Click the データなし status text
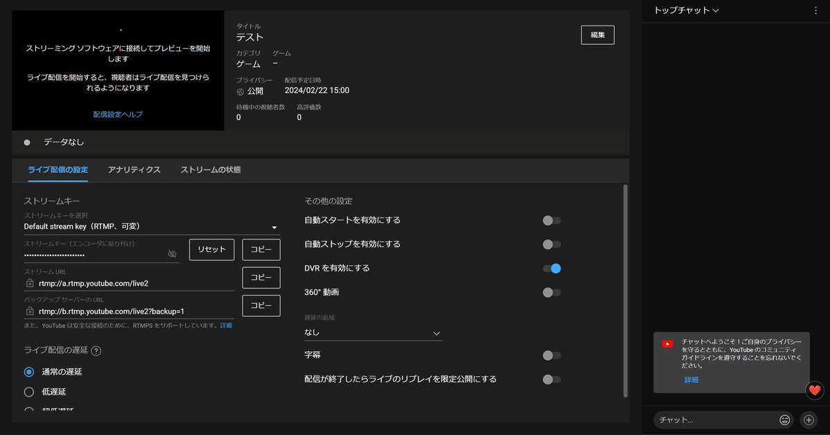The width and height of the screenshot is (830, 435). pos(64,142)
